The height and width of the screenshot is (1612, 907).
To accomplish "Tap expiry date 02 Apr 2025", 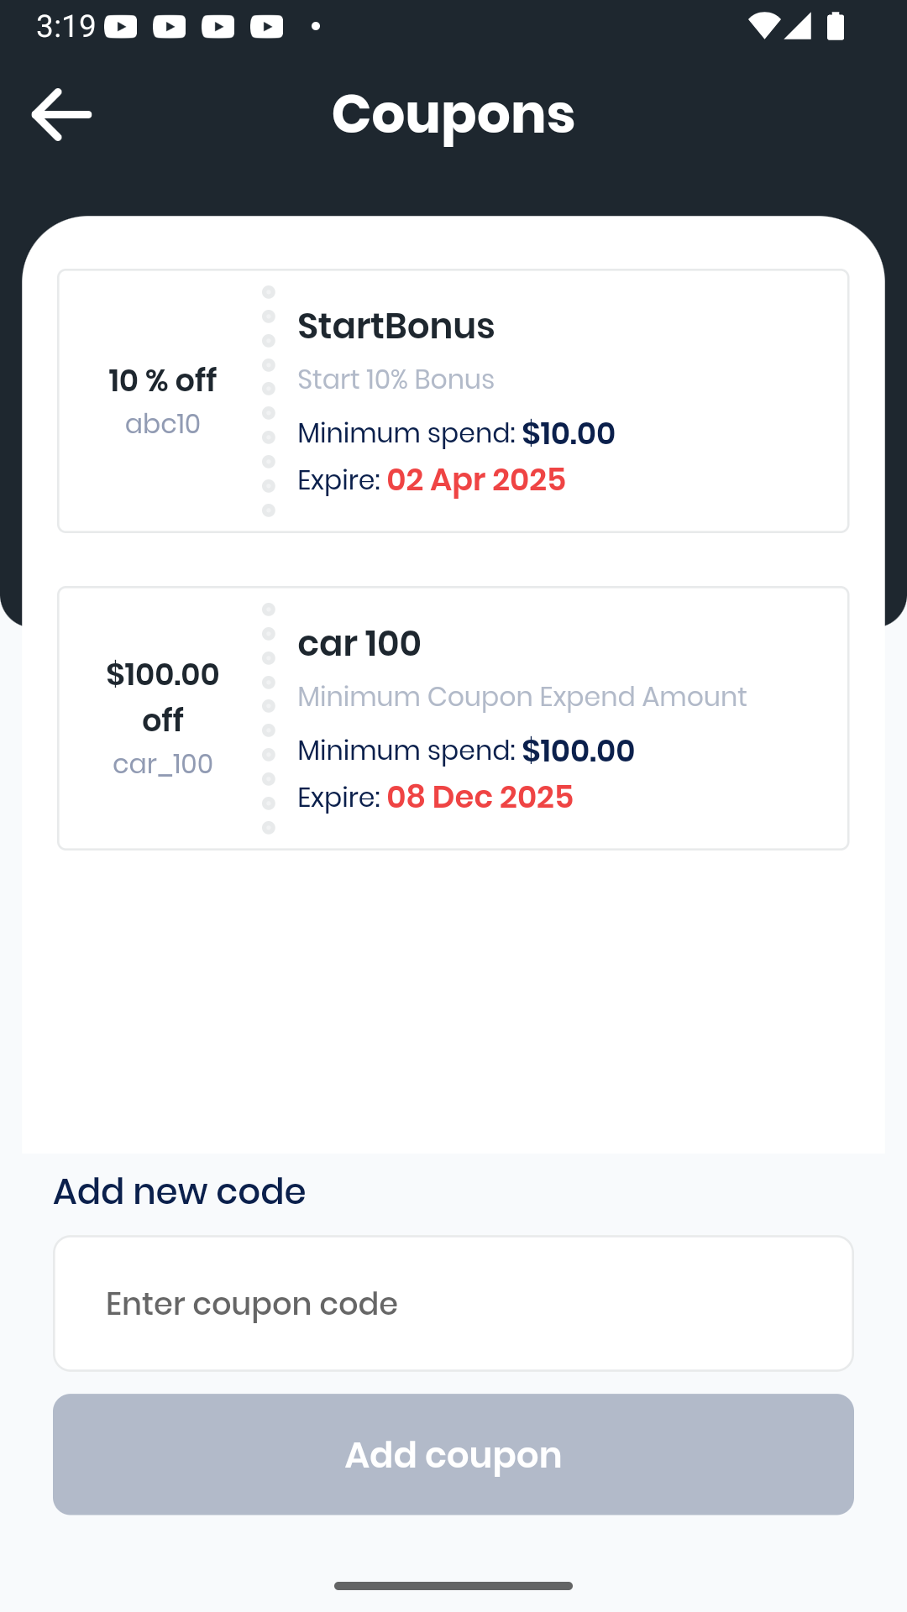I will click(476, 480).
